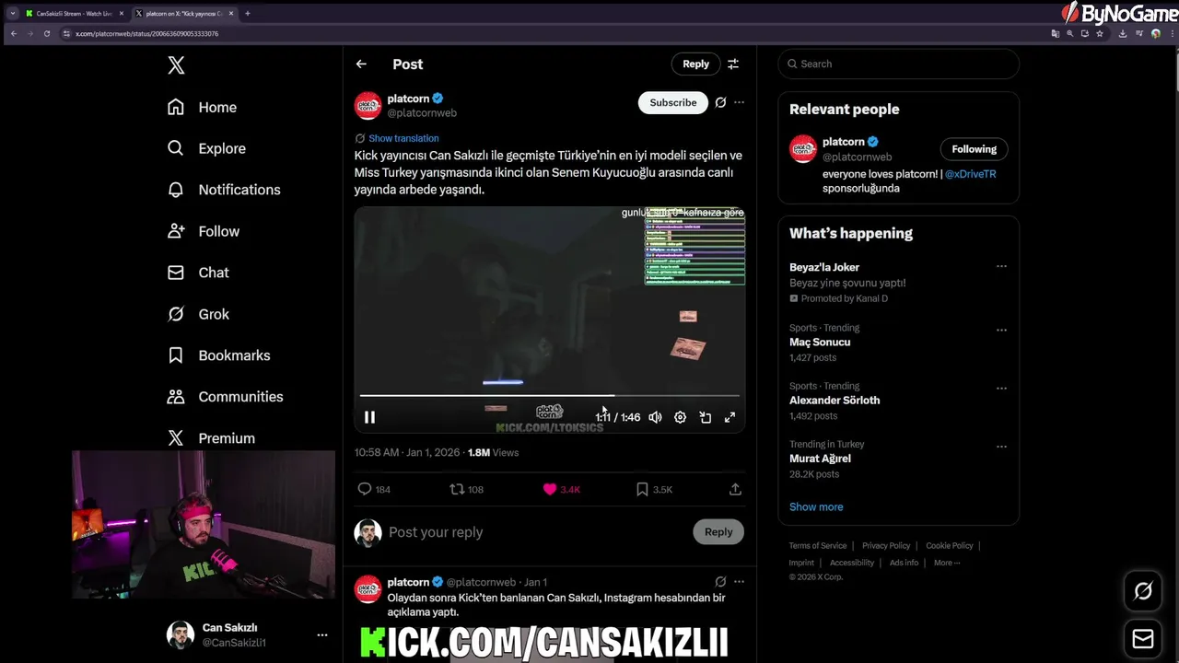1179x663 pixels.
Task: Mute the video volume
Action: (x=655, y=417)
